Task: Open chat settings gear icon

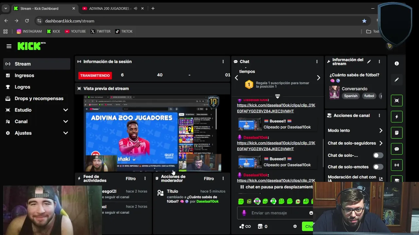Action: 295,226
